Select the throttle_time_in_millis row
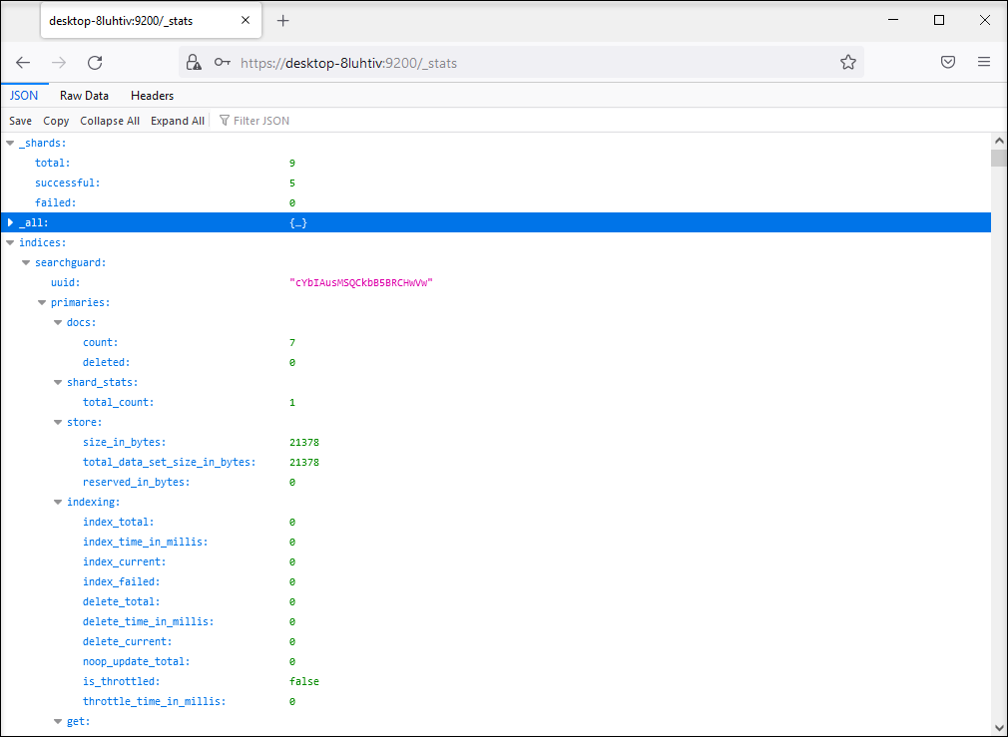The height and width of the screenshot is (737, 1008). pyautogui.click(x=496, y=701)
